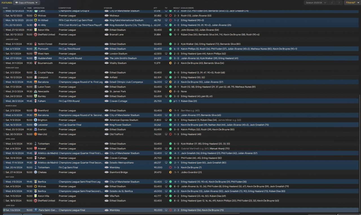Screen dimensions: 361x215
Task: Sort by the Goalscorers column header
Action: (x=187, y=8)
